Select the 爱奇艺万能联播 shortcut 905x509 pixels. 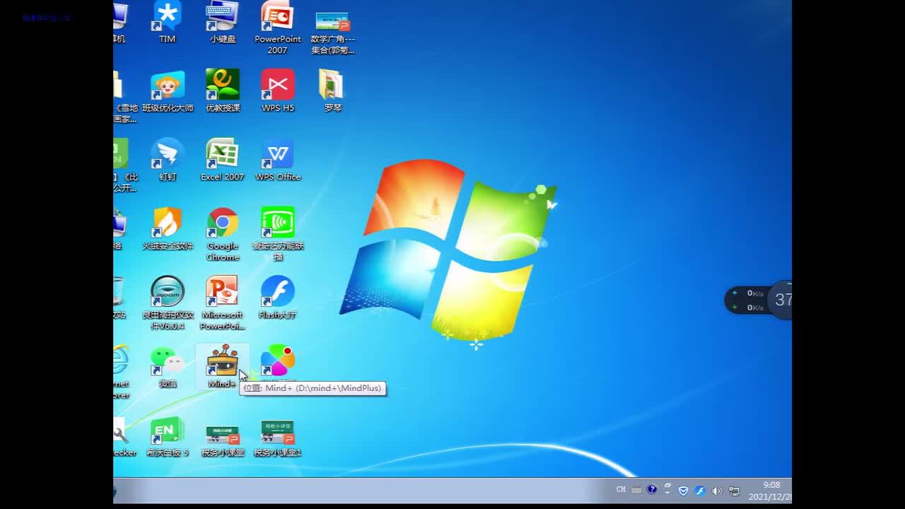(x=278, y=235)
